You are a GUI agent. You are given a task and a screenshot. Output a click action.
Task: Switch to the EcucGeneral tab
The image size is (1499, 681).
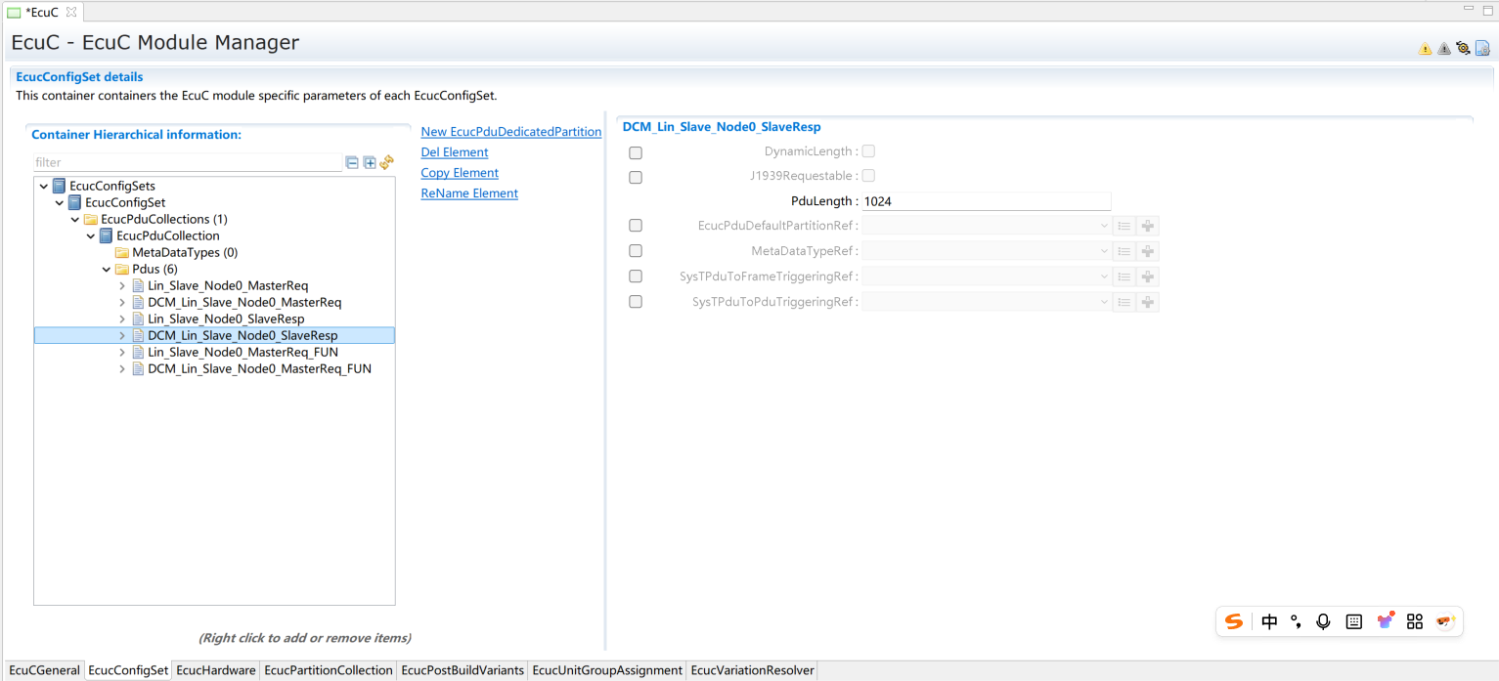(x=44, y=670)
